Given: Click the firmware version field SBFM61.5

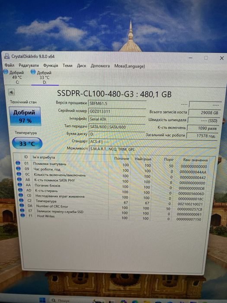Looking at the screenshot, I should click(x=117, y=103).
